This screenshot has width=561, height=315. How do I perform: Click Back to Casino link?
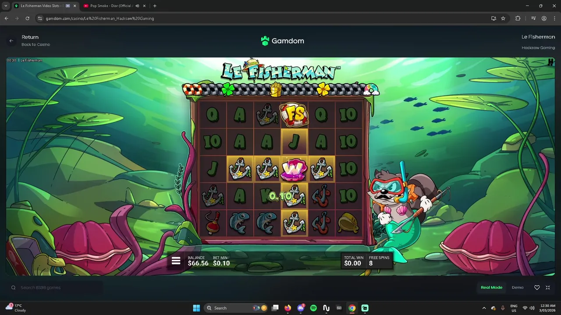tap(36, 45)
